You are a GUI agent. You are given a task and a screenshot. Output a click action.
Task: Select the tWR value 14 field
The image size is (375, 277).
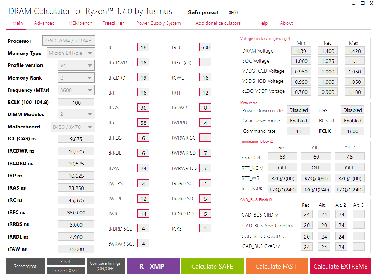click(x=143, y=214)
